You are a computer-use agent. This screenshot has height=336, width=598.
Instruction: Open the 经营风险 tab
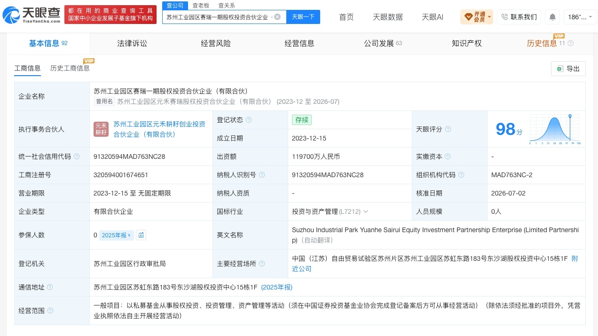216,43
